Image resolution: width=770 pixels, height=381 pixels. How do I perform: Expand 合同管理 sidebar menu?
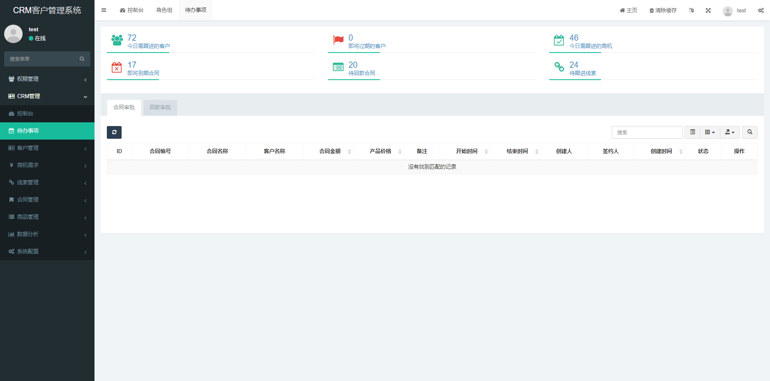47,200
